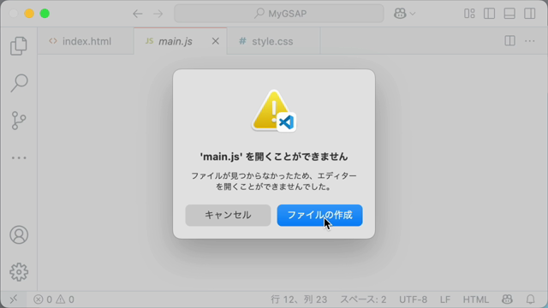Switch to the style.css tab
Viewport: 548px width, 308px height.
272,41
